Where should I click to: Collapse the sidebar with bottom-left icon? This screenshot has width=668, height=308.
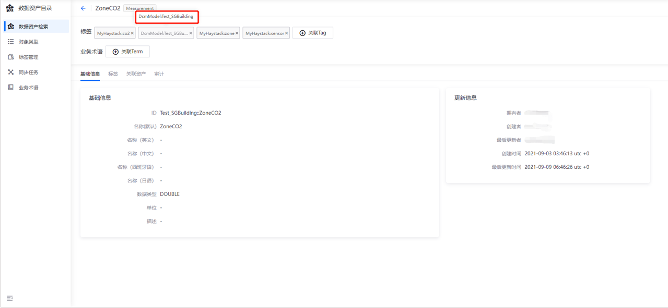(10, 298)
